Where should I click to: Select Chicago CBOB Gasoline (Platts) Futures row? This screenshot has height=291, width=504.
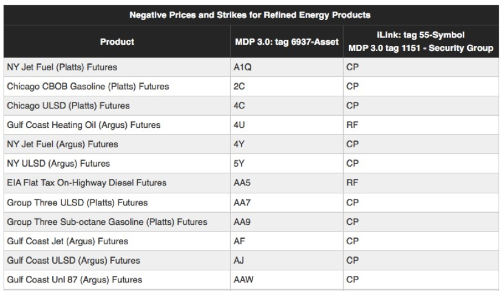tap(87, 87)
